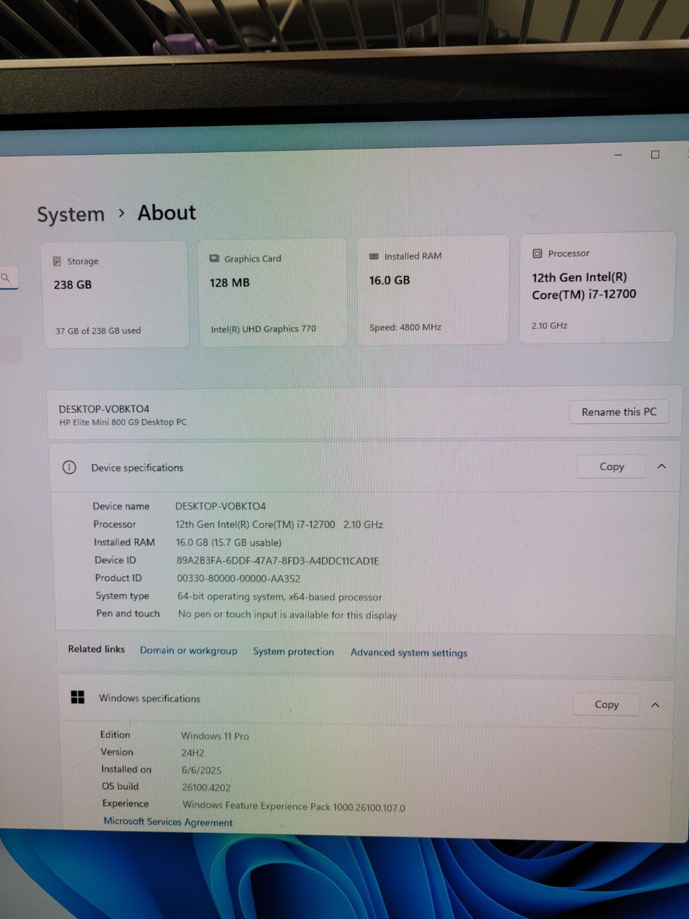689x919 pixels.
Task: Open the System protection link
Action: click(x=293, y=651)
